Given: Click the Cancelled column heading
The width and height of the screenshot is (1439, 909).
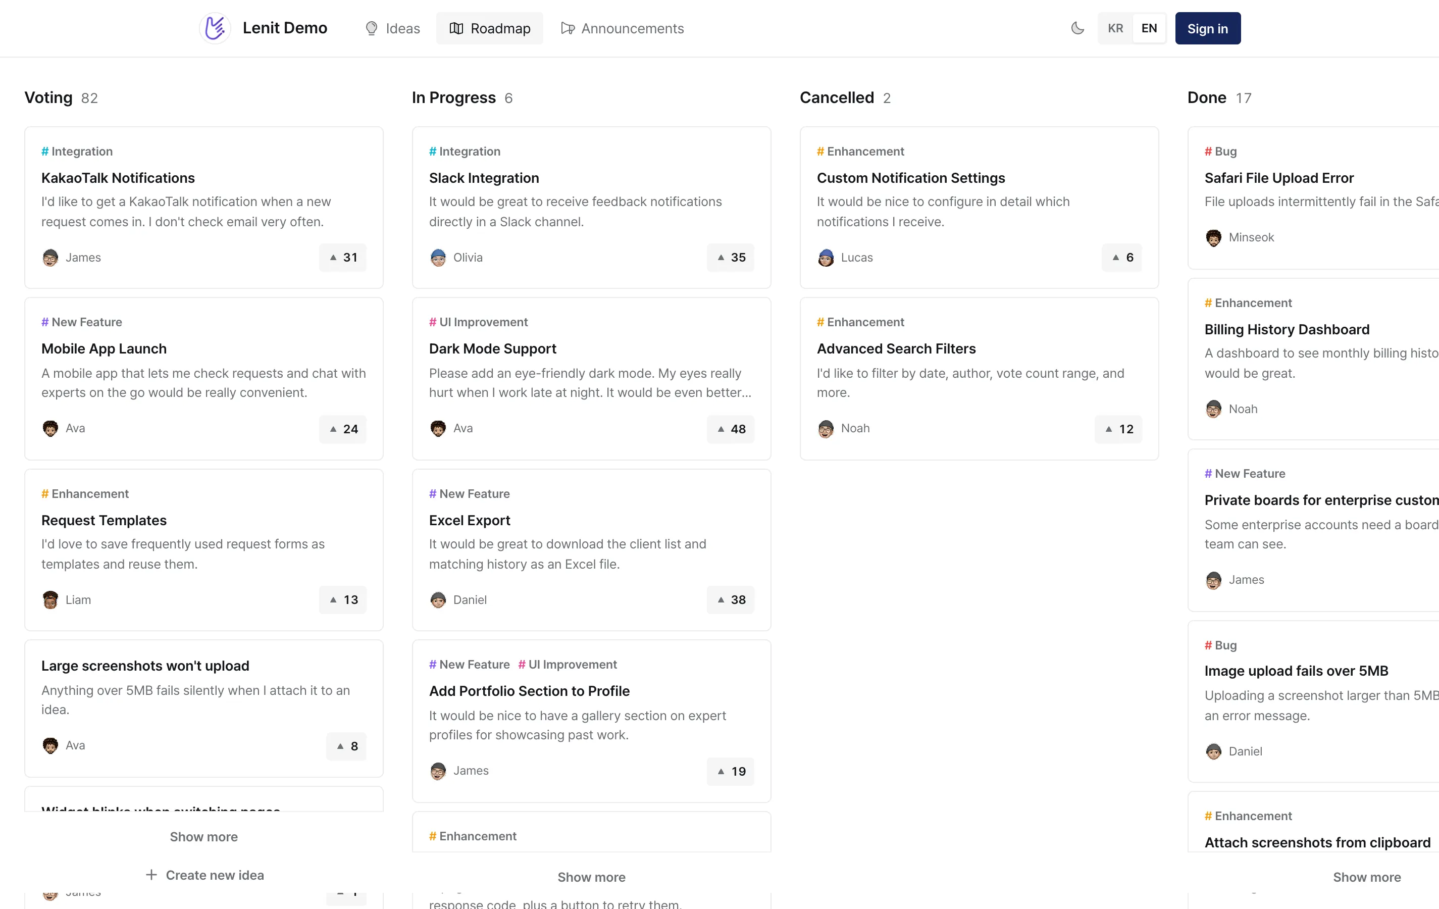Looking at the screenshot, I should (837, 97).
